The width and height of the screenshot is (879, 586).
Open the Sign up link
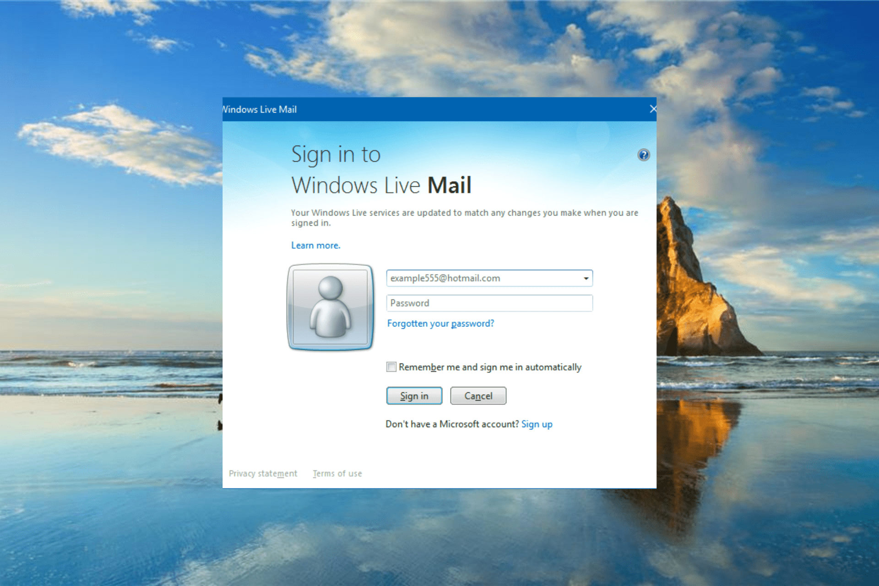(x=537, y=424)
